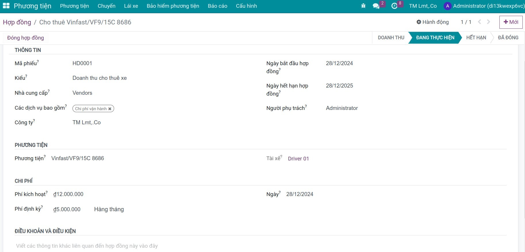Click the 'Đóng hợp đồng' button

(26, 38)
